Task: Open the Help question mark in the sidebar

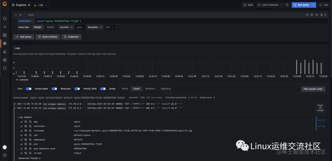Action: tap(5, 155)
